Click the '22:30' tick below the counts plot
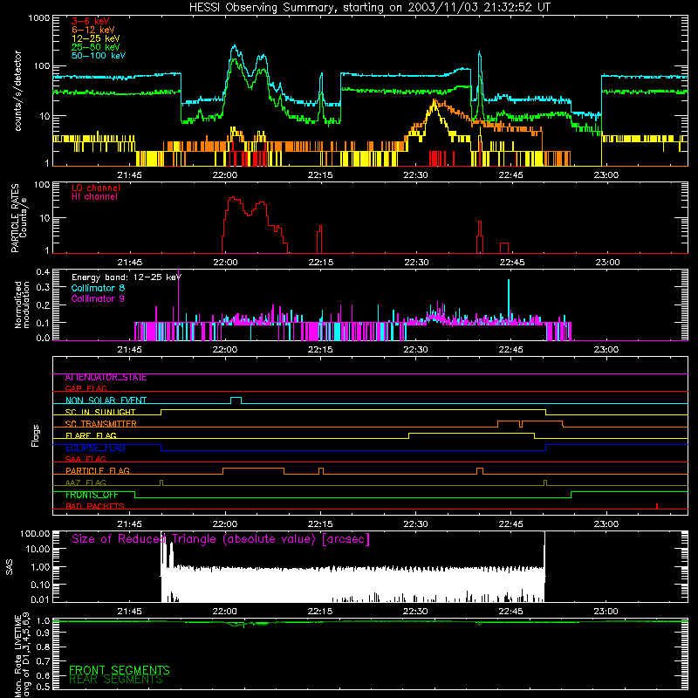The image size is (698, 698). [416, 175]
